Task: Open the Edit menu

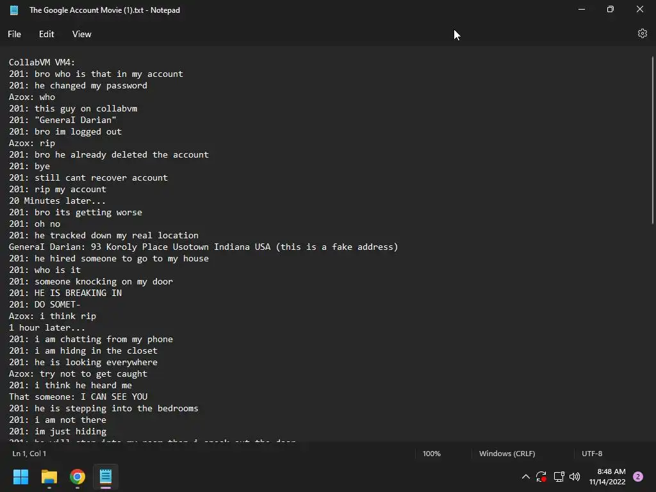Action: (x=46, y=35)
